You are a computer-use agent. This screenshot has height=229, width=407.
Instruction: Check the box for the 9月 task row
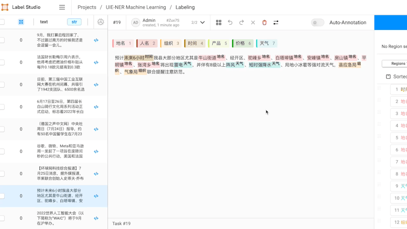(2, 40)
